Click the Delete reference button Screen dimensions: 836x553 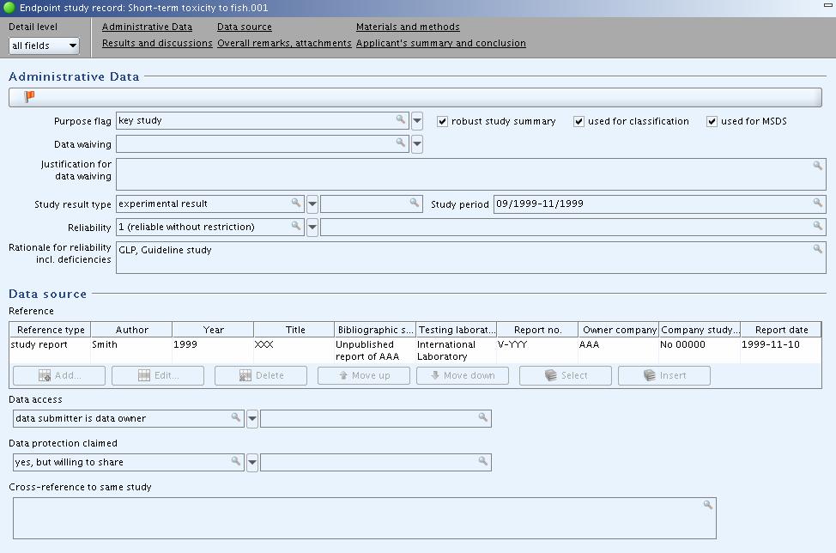(261, 375)
